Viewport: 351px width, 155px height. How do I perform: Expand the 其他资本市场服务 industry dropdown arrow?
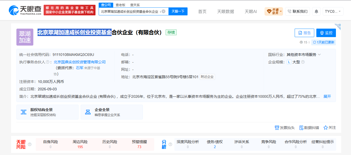pos(319,55)
